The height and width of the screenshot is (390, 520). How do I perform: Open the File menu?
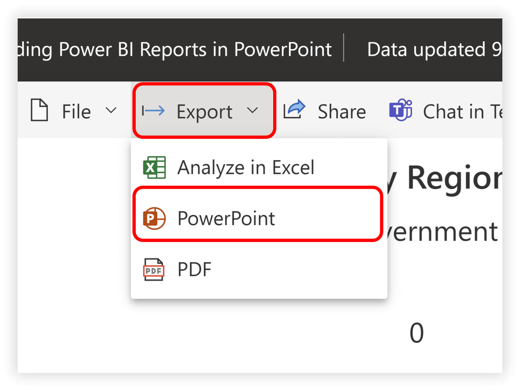(x=76, y=110)
